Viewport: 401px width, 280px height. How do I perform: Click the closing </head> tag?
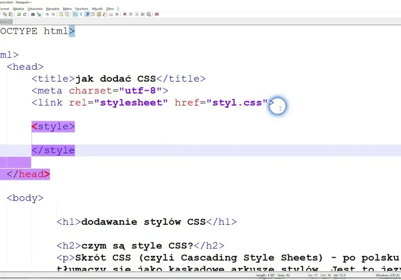coord(28,174)
